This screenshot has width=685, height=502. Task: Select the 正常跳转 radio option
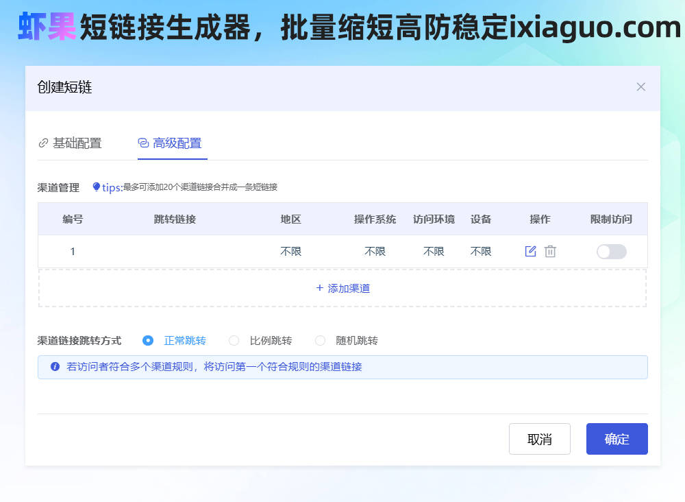[148, 341]
